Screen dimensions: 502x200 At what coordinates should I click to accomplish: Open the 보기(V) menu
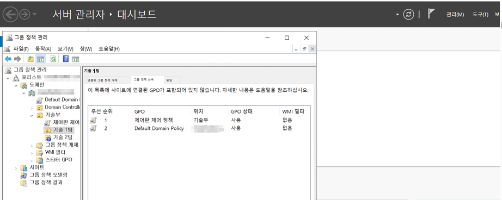click(65, 49)
